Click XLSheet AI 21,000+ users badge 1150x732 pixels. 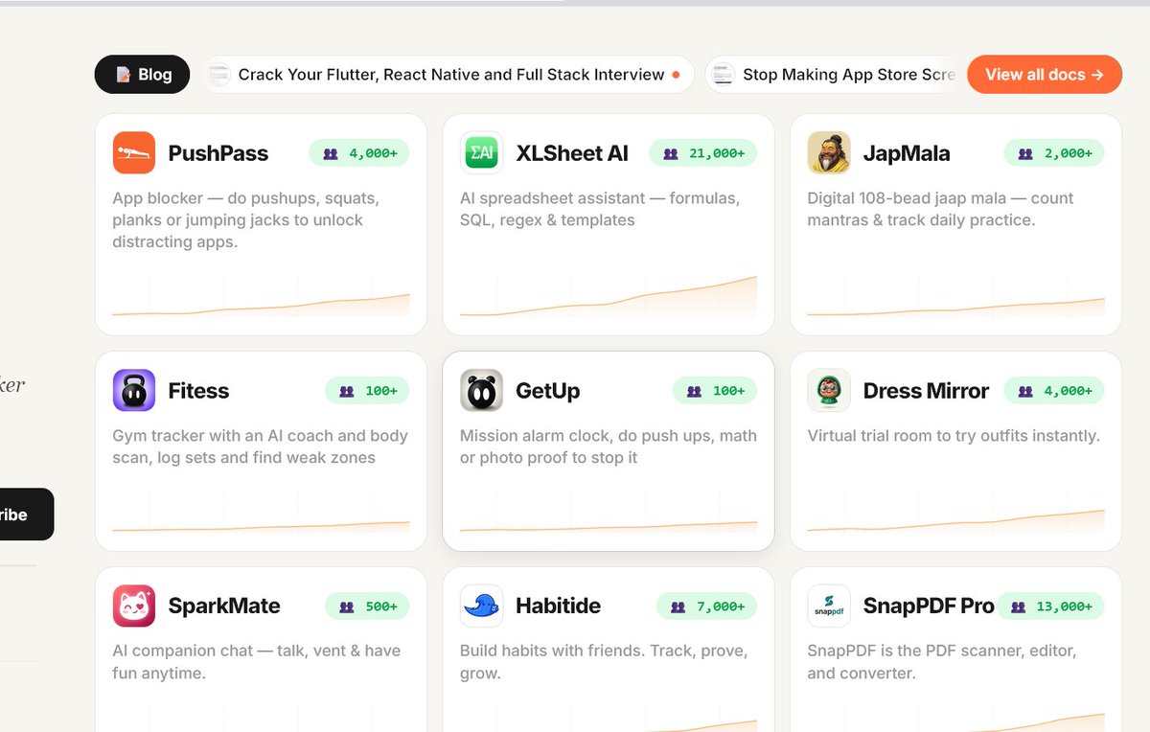coord(703,152)
